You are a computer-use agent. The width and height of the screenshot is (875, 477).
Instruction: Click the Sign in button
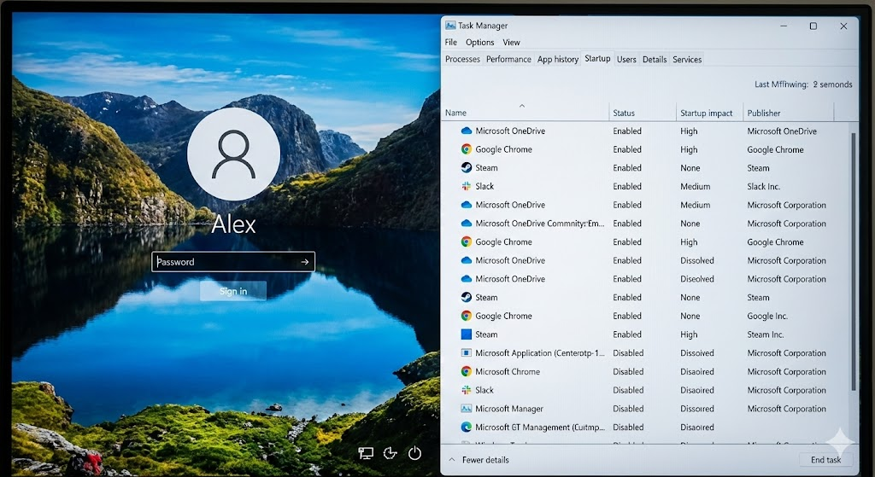(x=233, y=291)
